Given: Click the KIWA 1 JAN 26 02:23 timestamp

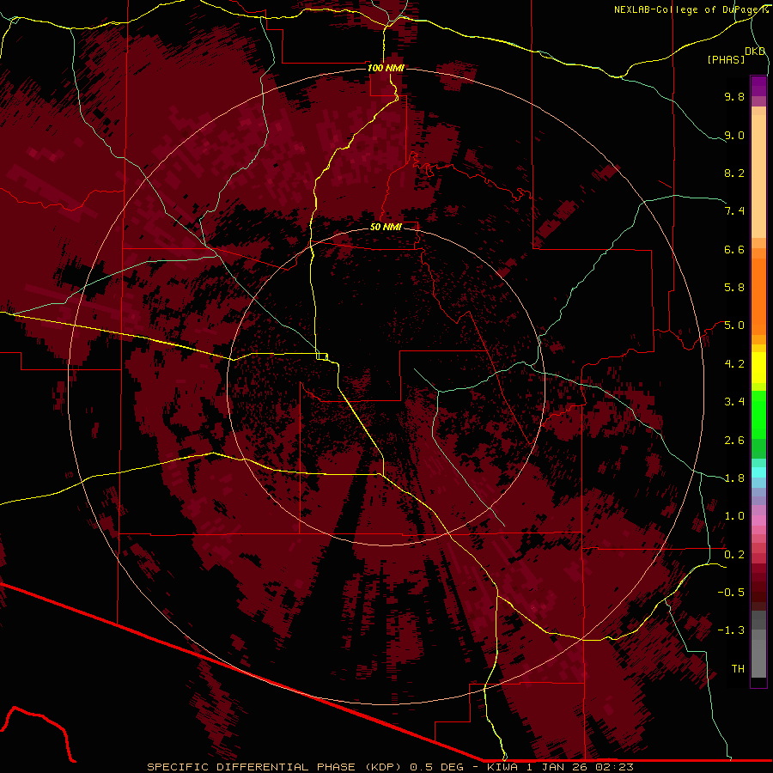Looking at the screenshot, I should 560,767.
